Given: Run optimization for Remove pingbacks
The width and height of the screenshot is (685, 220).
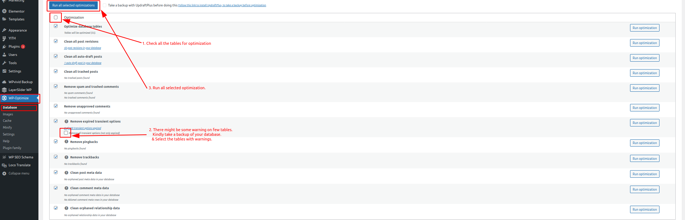Looking at the screenshot, I should point(644,143).
